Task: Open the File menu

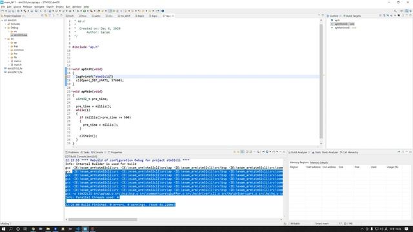Action: point(3,6)
